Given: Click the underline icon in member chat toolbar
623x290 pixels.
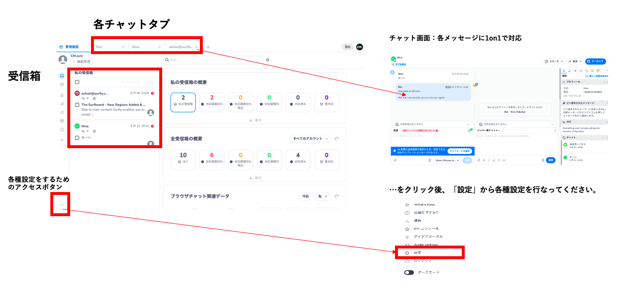Looking at the screenshot, I should [494, 160].
